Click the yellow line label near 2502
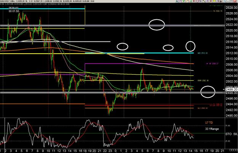 (x=203, y=81)
